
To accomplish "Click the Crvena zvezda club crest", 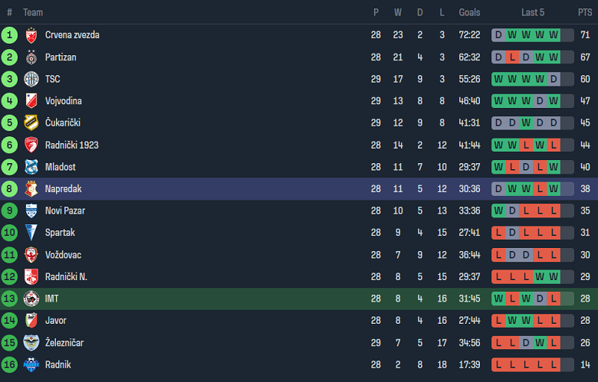I will point(31,35).
